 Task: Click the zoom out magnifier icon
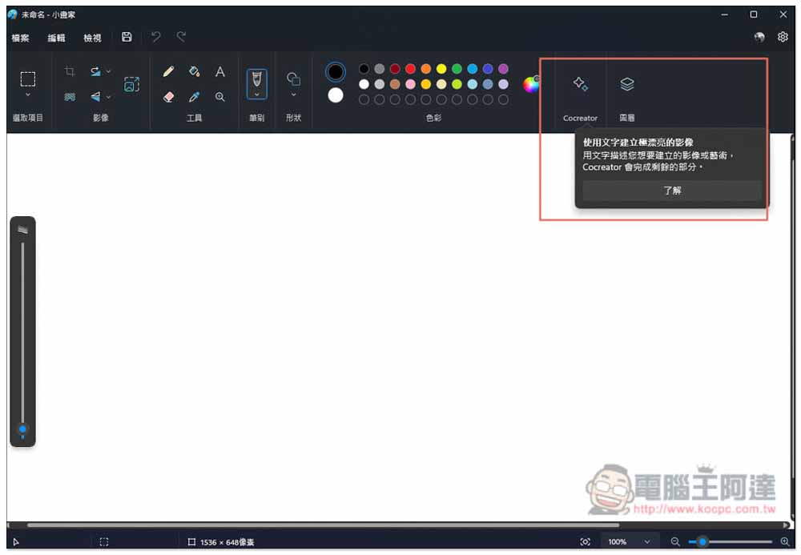[x=674, y=541]
